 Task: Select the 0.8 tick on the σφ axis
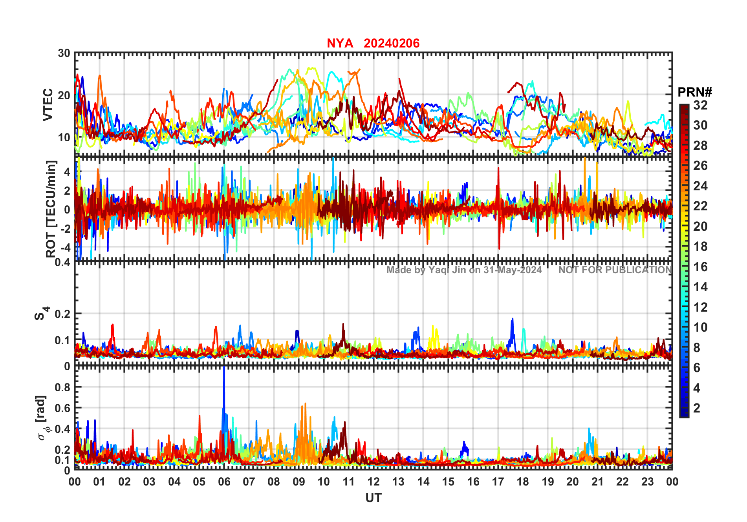pyautogui.click(x=63, y=387)
